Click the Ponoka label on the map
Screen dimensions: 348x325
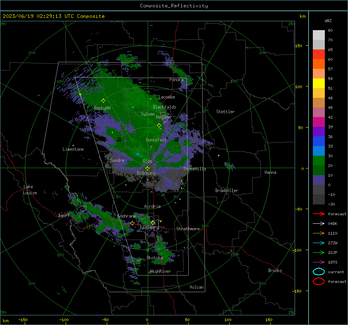pyautogui.click(x=176, y=80)
